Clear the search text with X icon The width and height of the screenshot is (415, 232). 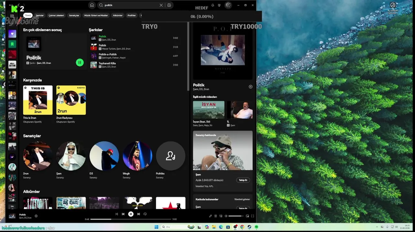click(x=161, y=5)
